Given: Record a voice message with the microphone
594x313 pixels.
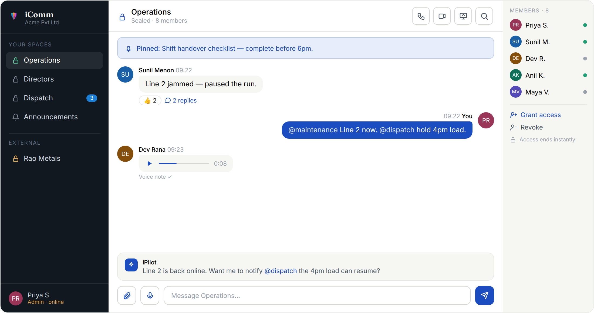Looking at the screenshot, I should (150, 295).
